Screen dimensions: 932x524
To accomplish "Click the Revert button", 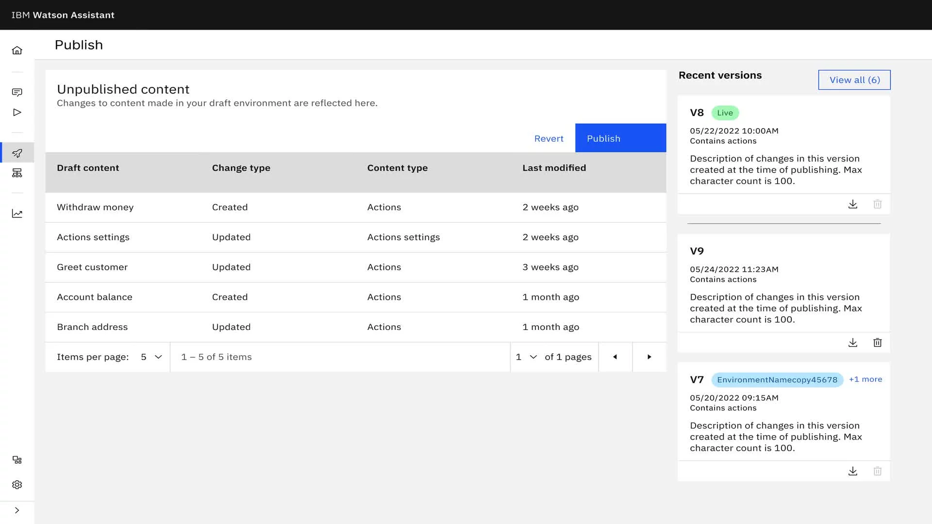I will [549, 138].
